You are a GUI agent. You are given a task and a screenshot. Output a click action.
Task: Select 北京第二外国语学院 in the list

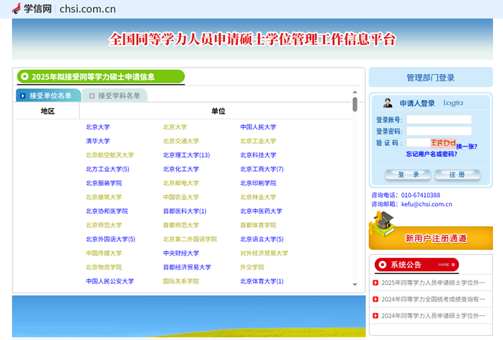pos(190,240)
